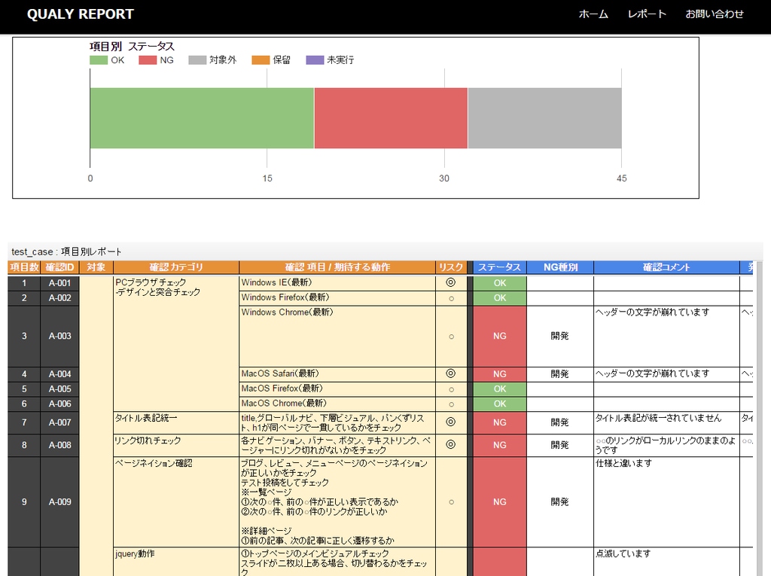Screen dimensions: 771x576
Task: Click the double-circle risk icon for A-008
Action: [450, 444]
